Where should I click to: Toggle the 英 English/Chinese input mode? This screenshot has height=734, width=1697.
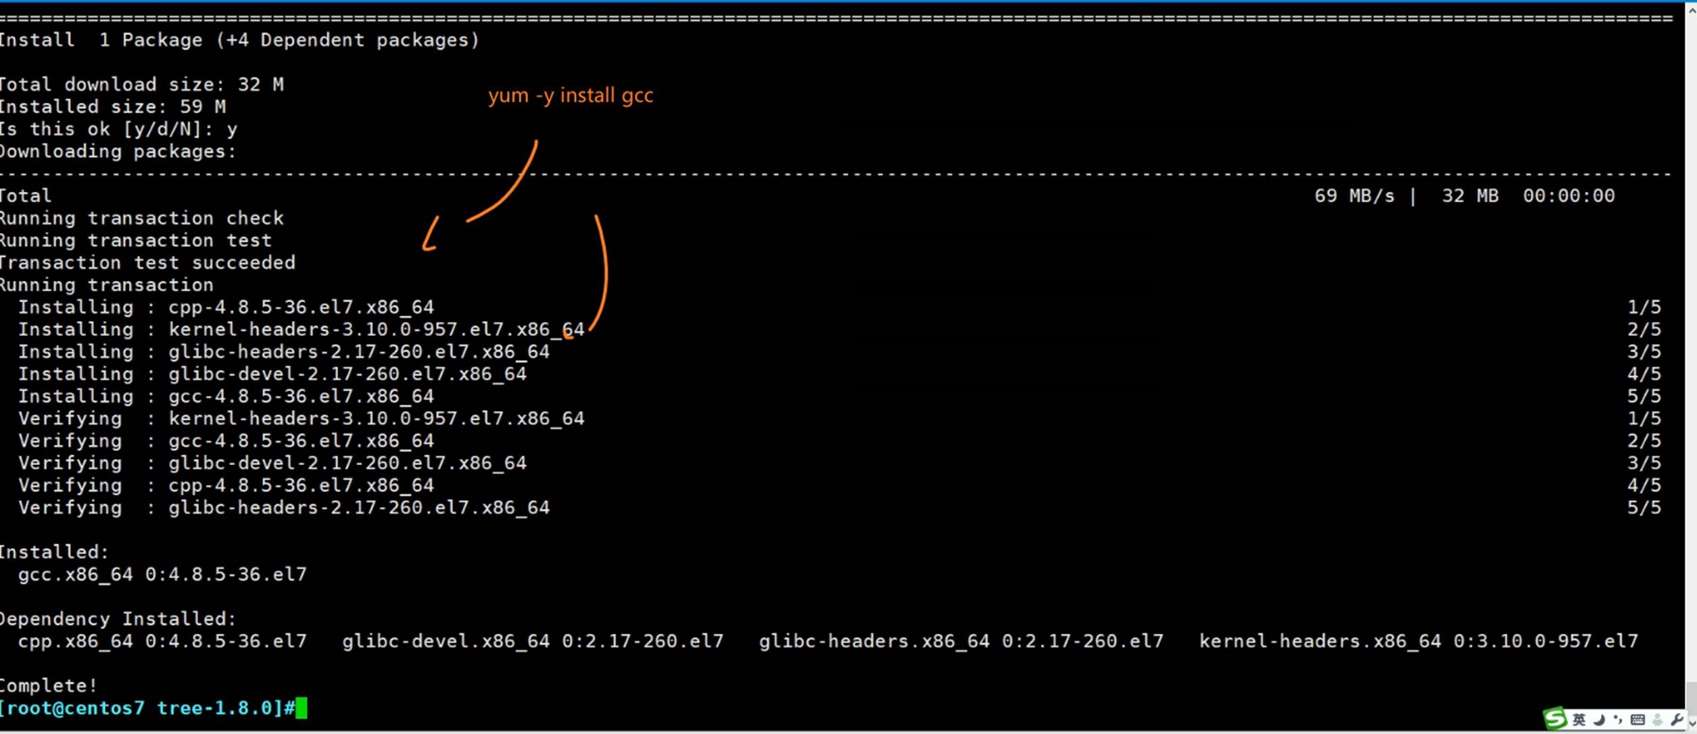click(1579, 720)
